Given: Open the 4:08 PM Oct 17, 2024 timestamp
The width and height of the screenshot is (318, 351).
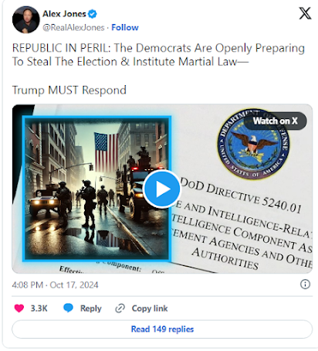Looking at the screenshot, I should [55, 285].
